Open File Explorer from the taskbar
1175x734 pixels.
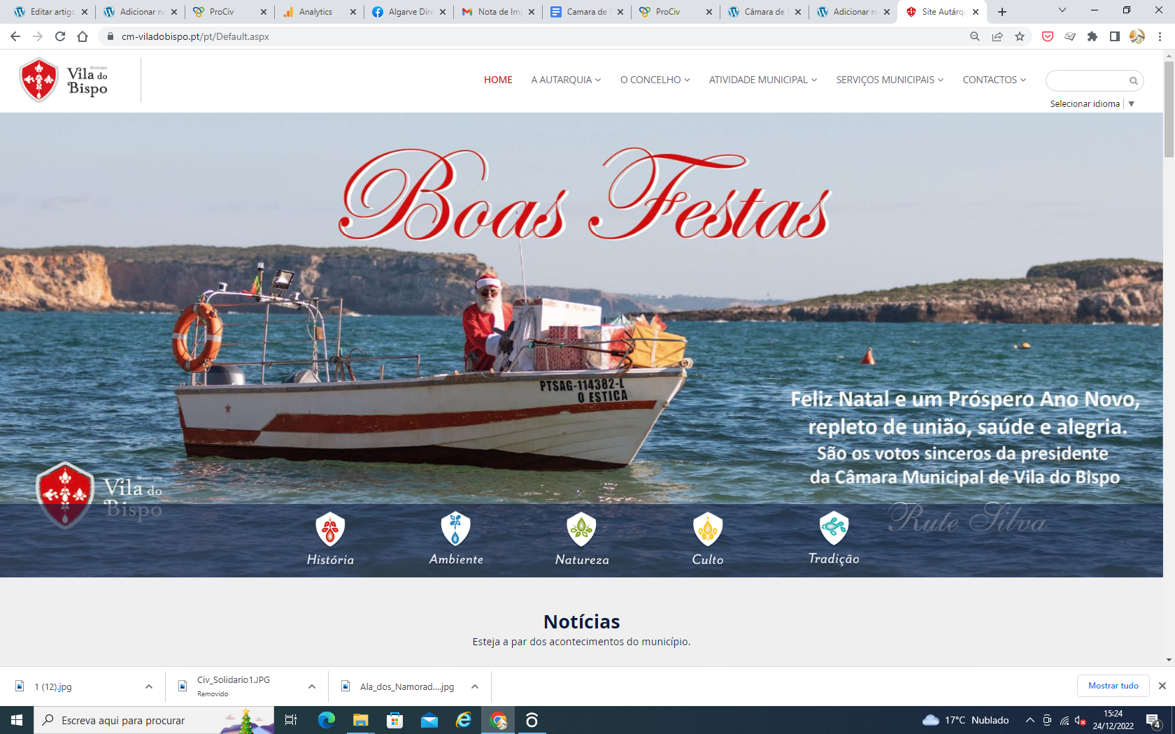tap(360, 720)
